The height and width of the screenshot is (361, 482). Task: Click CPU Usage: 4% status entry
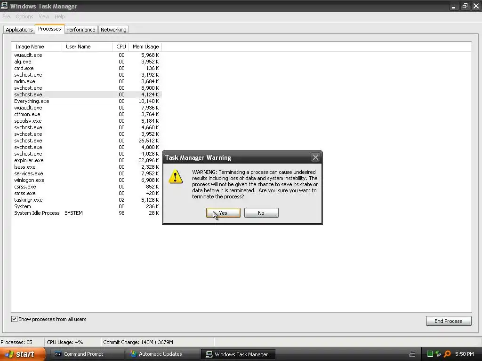pos(64,342)
